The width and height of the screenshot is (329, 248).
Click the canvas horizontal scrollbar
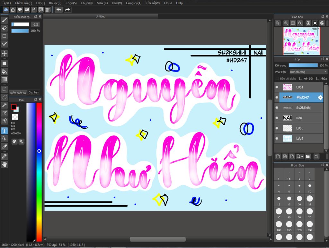pyautogui.click(x=158, y=239)
